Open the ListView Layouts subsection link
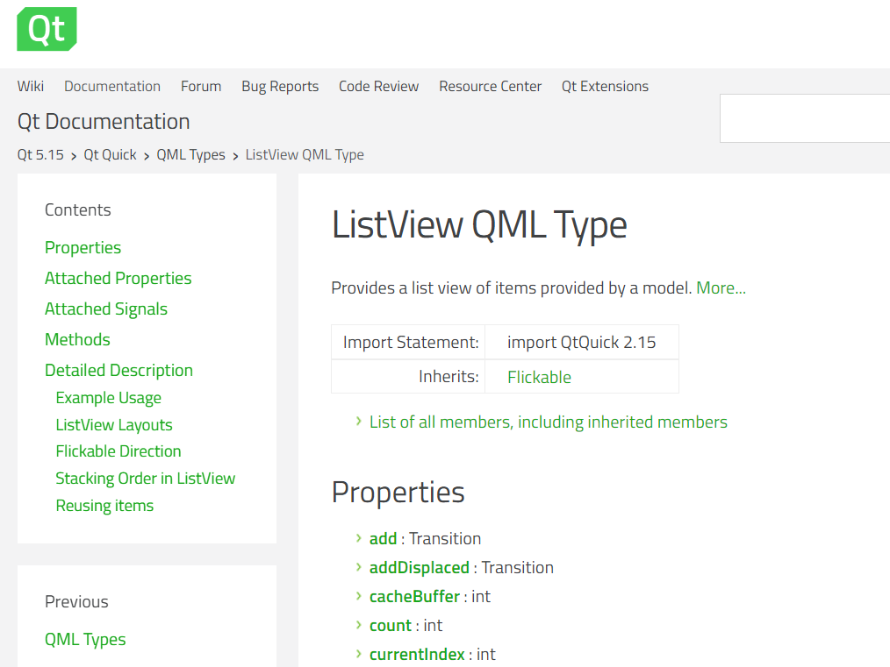 (114, 425)
